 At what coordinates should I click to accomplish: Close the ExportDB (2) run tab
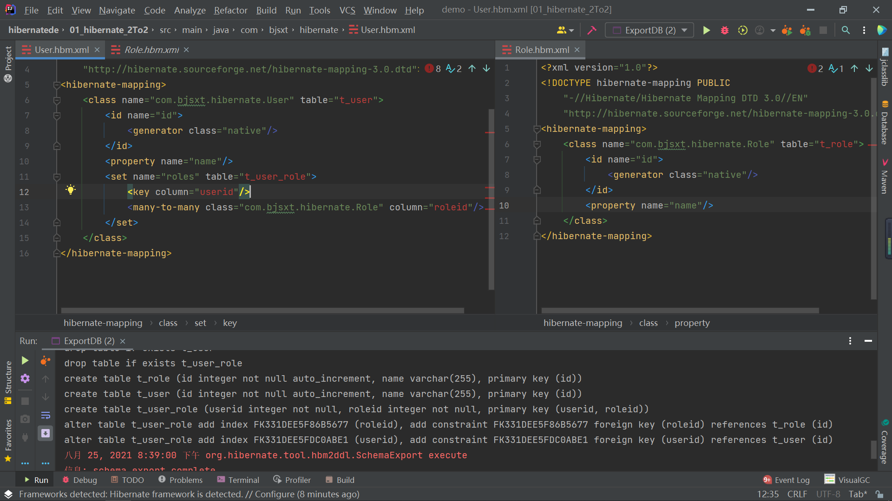point(123,341)
